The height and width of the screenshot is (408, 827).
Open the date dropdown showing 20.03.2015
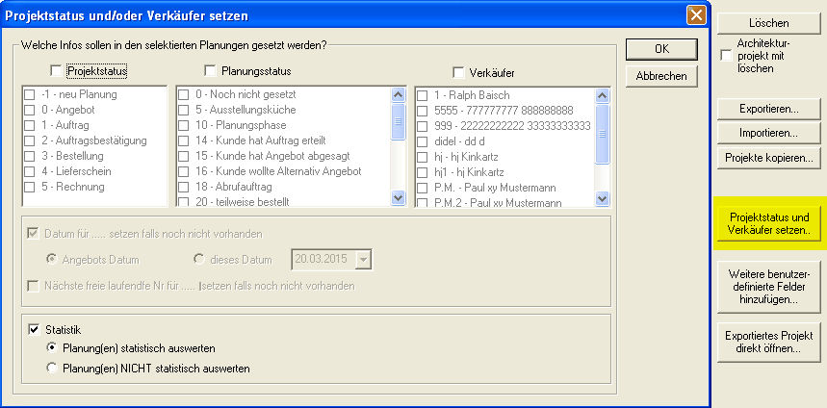point(362,259)
